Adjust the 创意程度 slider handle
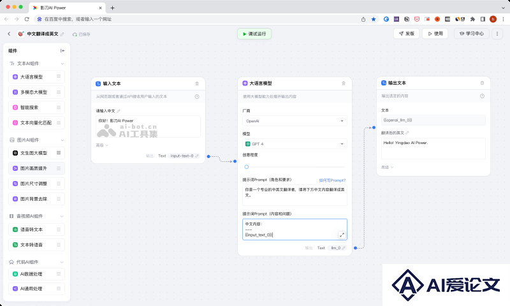 click(247, 167)
